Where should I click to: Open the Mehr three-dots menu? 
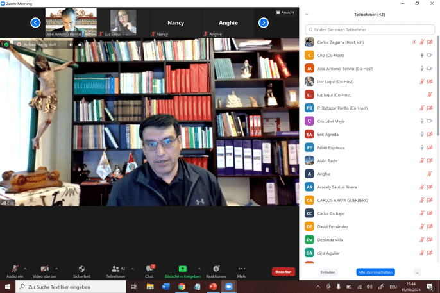point(242,270)
